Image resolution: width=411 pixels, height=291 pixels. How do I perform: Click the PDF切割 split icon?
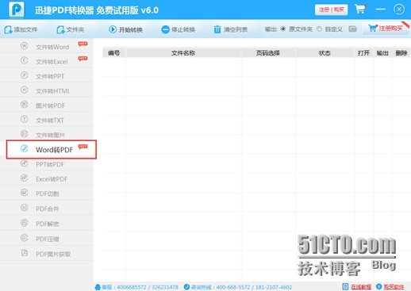(25, 193)
